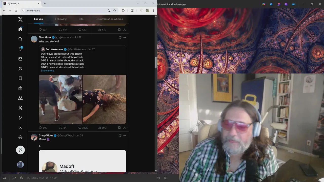Reply to top post (283 replies)
The width and height of the screenshot is (324, 182).
[43, 30]
